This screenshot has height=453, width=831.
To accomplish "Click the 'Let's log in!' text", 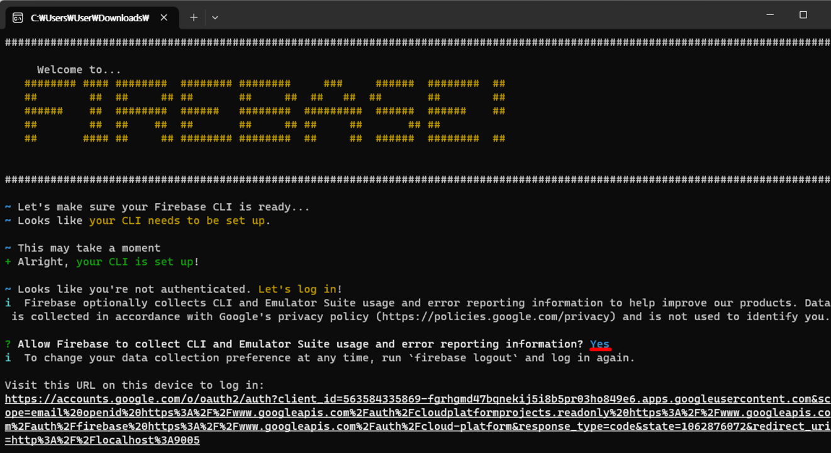I will point(300,289).
